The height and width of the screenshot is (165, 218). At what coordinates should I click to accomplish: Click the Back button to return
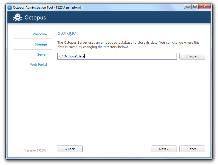(x=69, y=149)
